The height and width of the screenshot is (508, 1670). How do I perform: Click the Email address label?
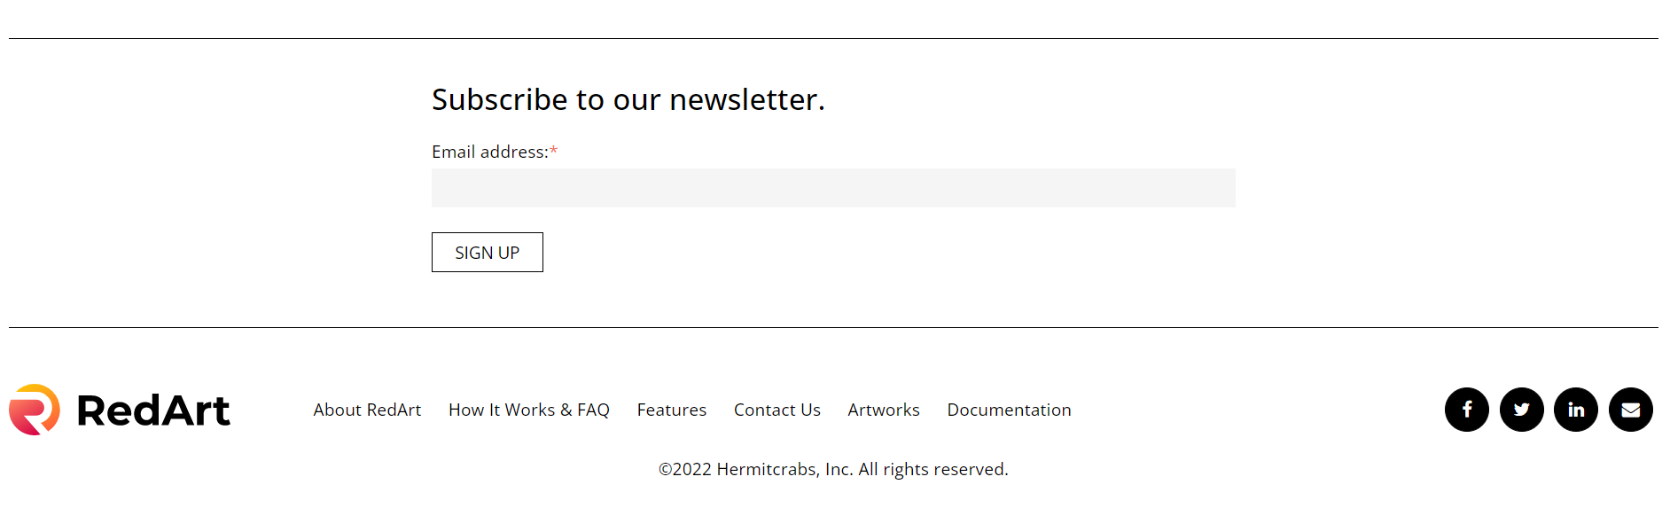(489, 152)
